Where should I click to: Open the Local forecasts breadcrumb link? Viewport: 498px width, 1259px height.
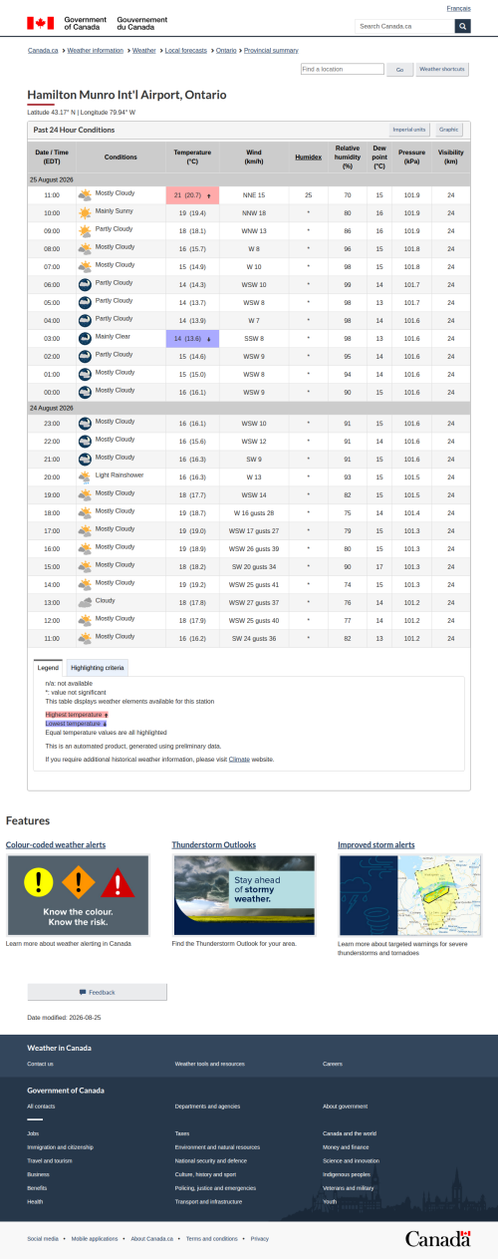click(x=186, y=50)
